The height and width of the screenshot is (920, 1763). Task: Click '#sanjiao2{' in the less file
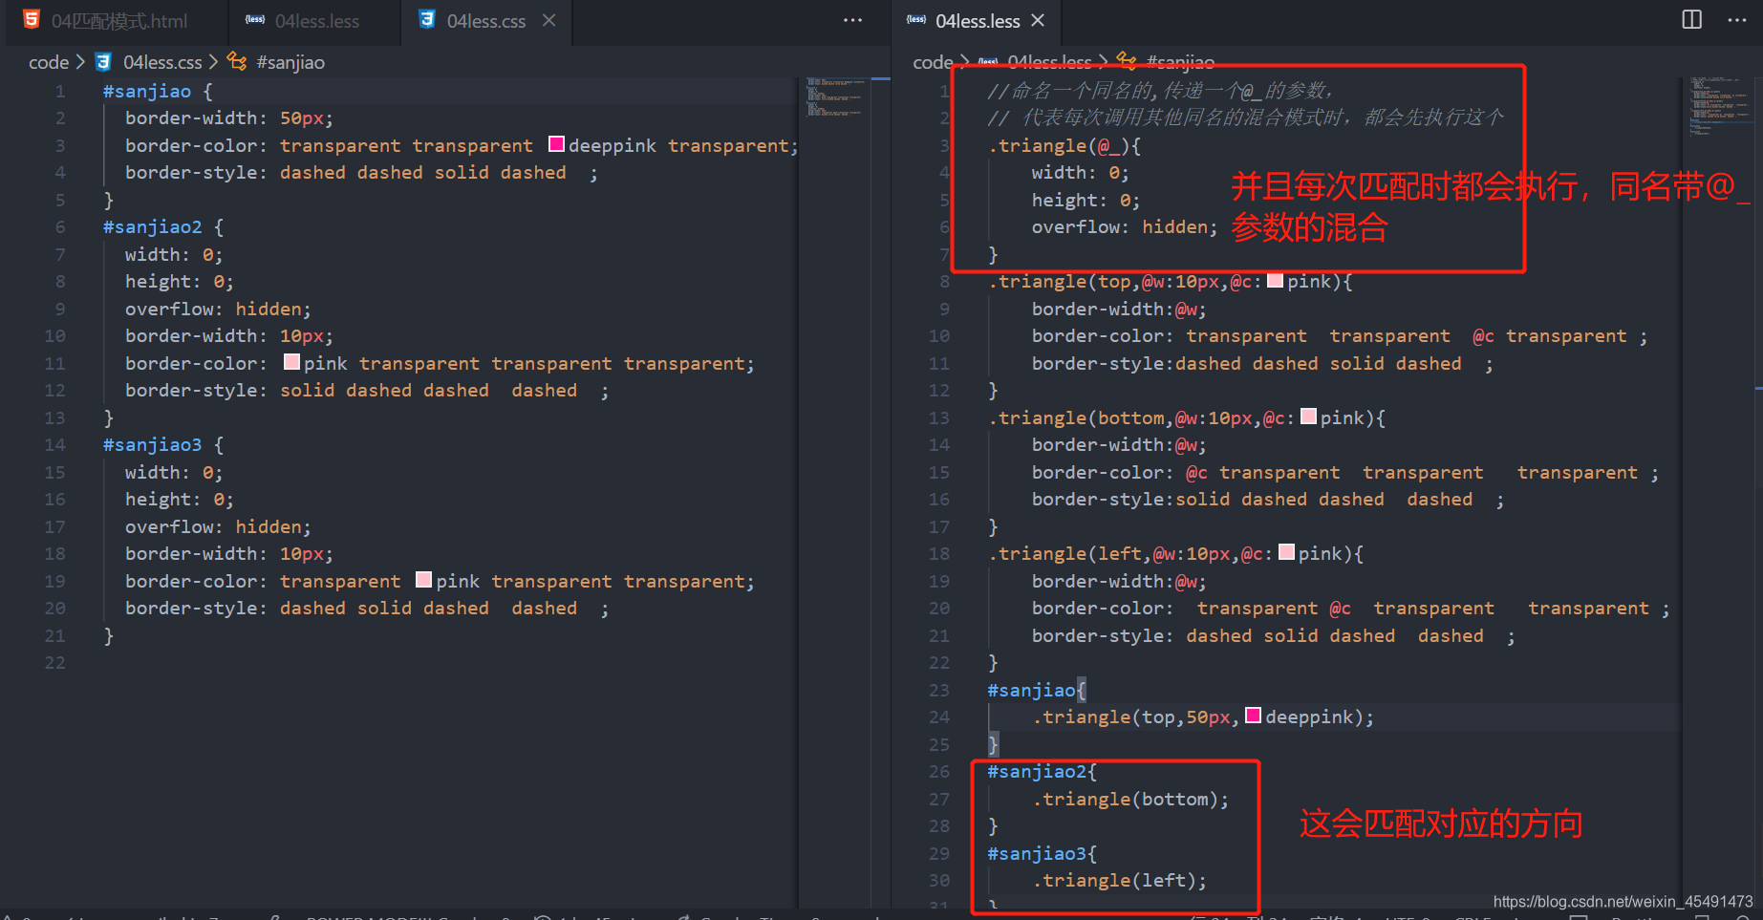pyautogui.click(x=1043, y=771)
